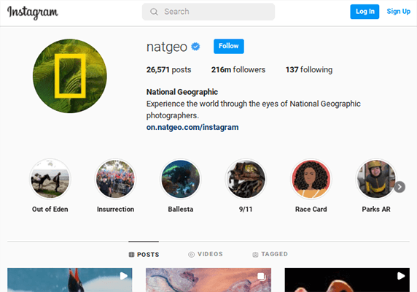Click the search magnifier icon

tap(154, 12)
